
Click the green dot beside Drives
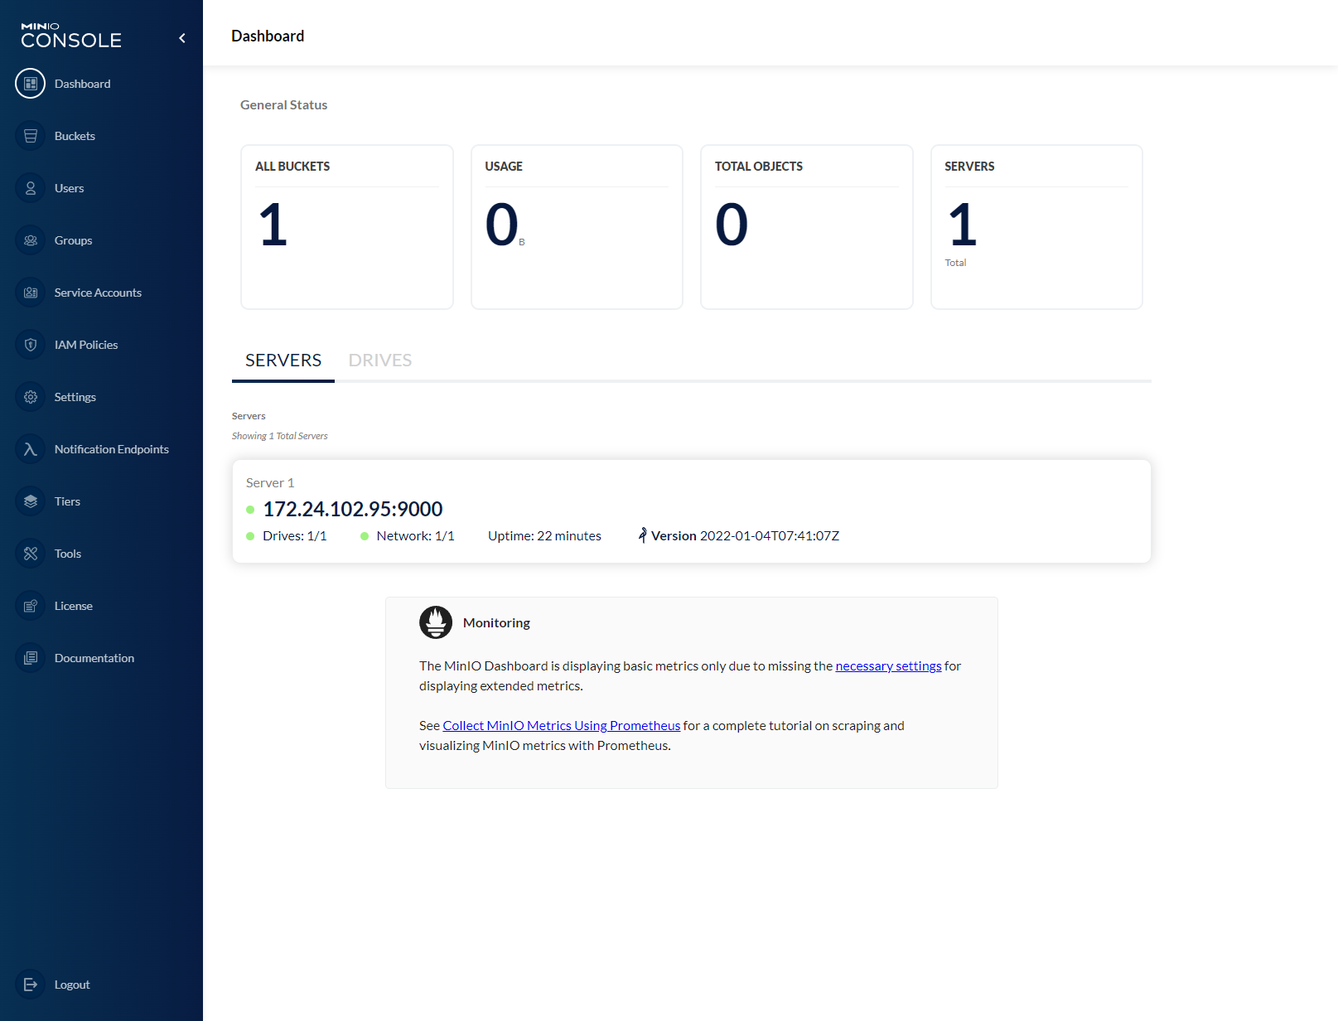(x=250, y=536)
